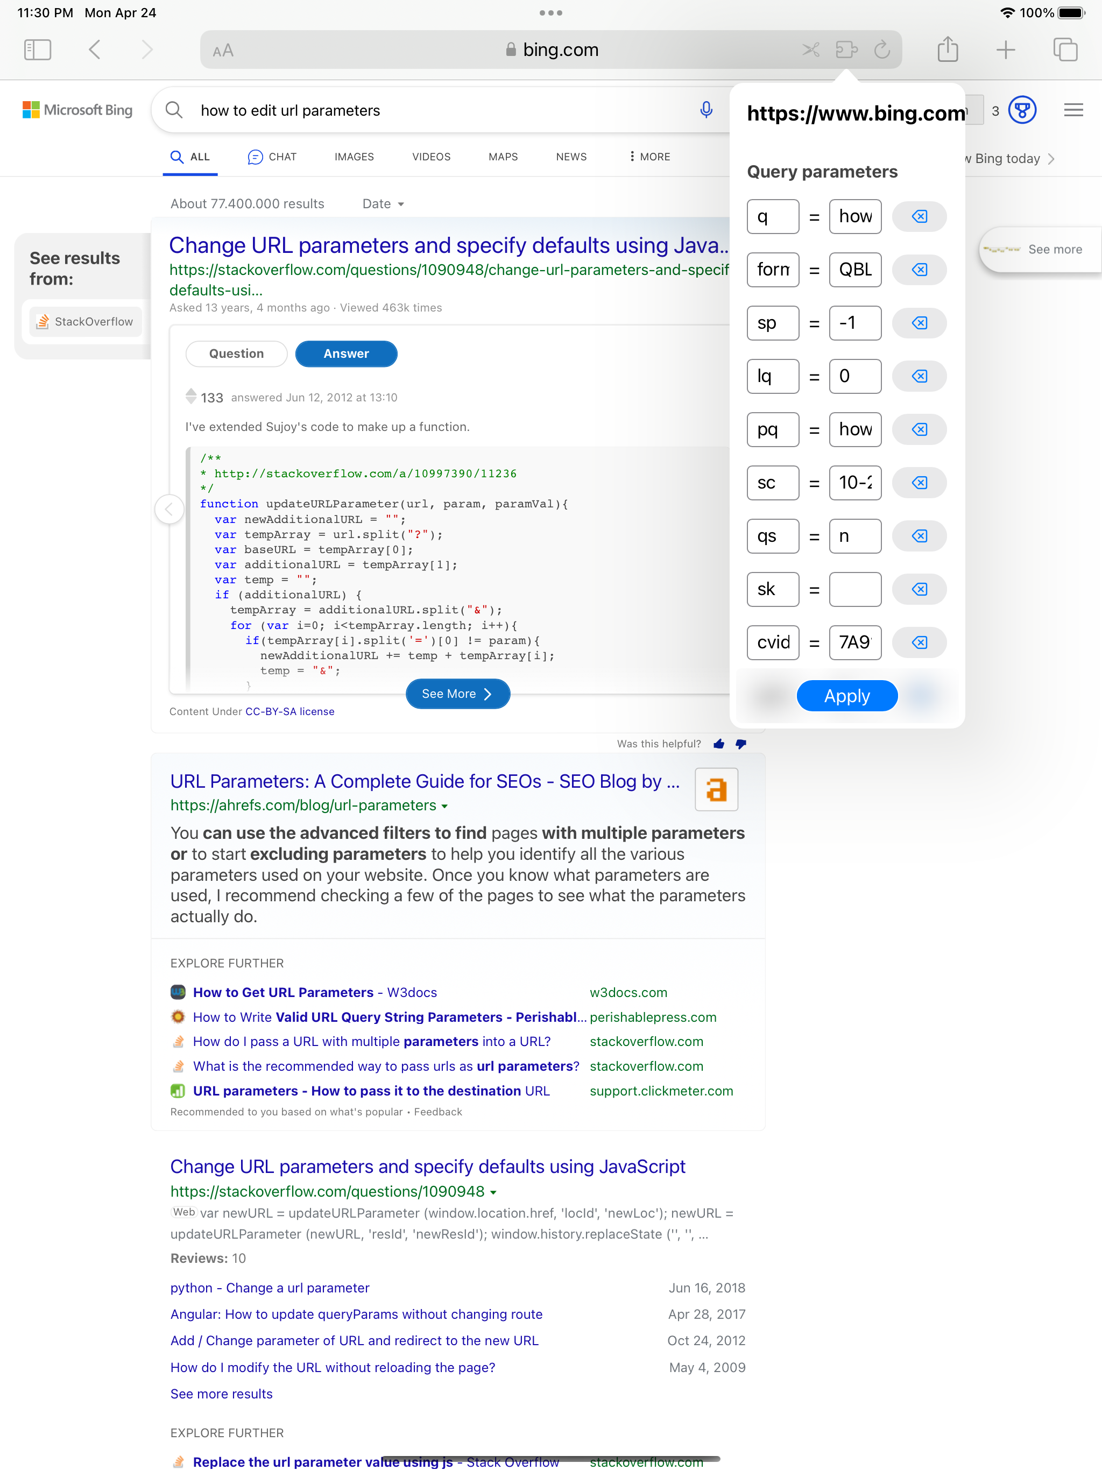Expand the MORE search categories menu
This screenshot has width=1102, height=1470.
click(649, 157)
